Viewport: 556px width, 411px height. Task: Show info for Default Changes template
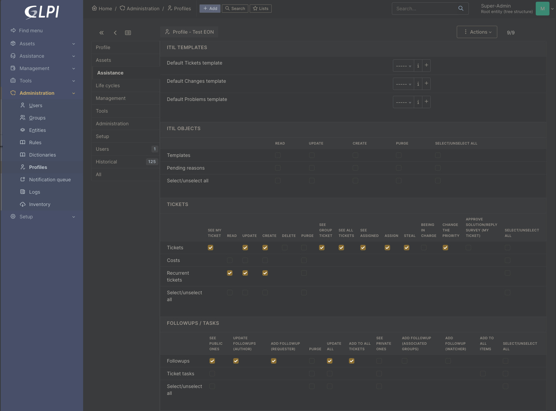[418, 84]
